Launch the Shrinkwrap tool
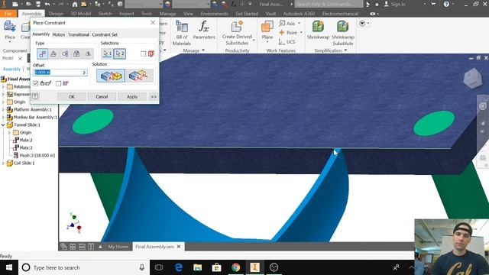489x275 pixels. point(318,31)
